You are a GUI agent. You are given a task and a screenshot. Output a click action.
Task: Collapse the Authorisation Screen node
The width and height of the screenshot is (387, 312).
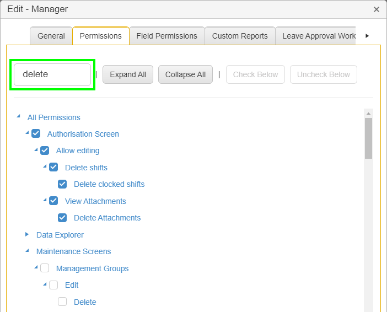click(x=27, y=133)
